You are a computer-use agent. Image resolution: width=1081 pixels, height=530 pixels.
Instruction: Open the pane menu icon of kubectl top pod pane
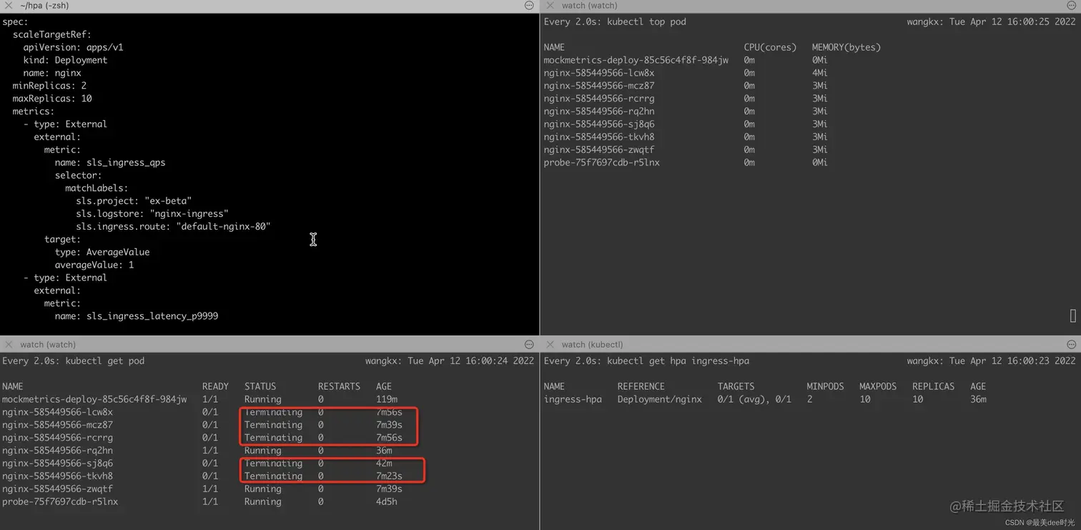click(x=1071, y=6)
